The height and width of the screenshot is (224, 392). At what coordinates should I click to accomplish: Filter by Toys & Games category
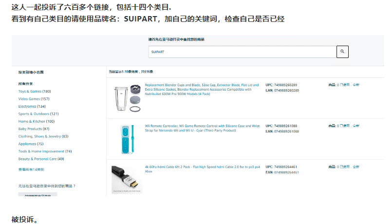[x=35, y=91]
